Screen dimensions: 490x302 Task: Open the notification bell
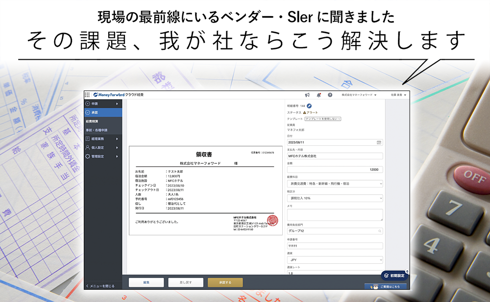(x=318, y=95)
